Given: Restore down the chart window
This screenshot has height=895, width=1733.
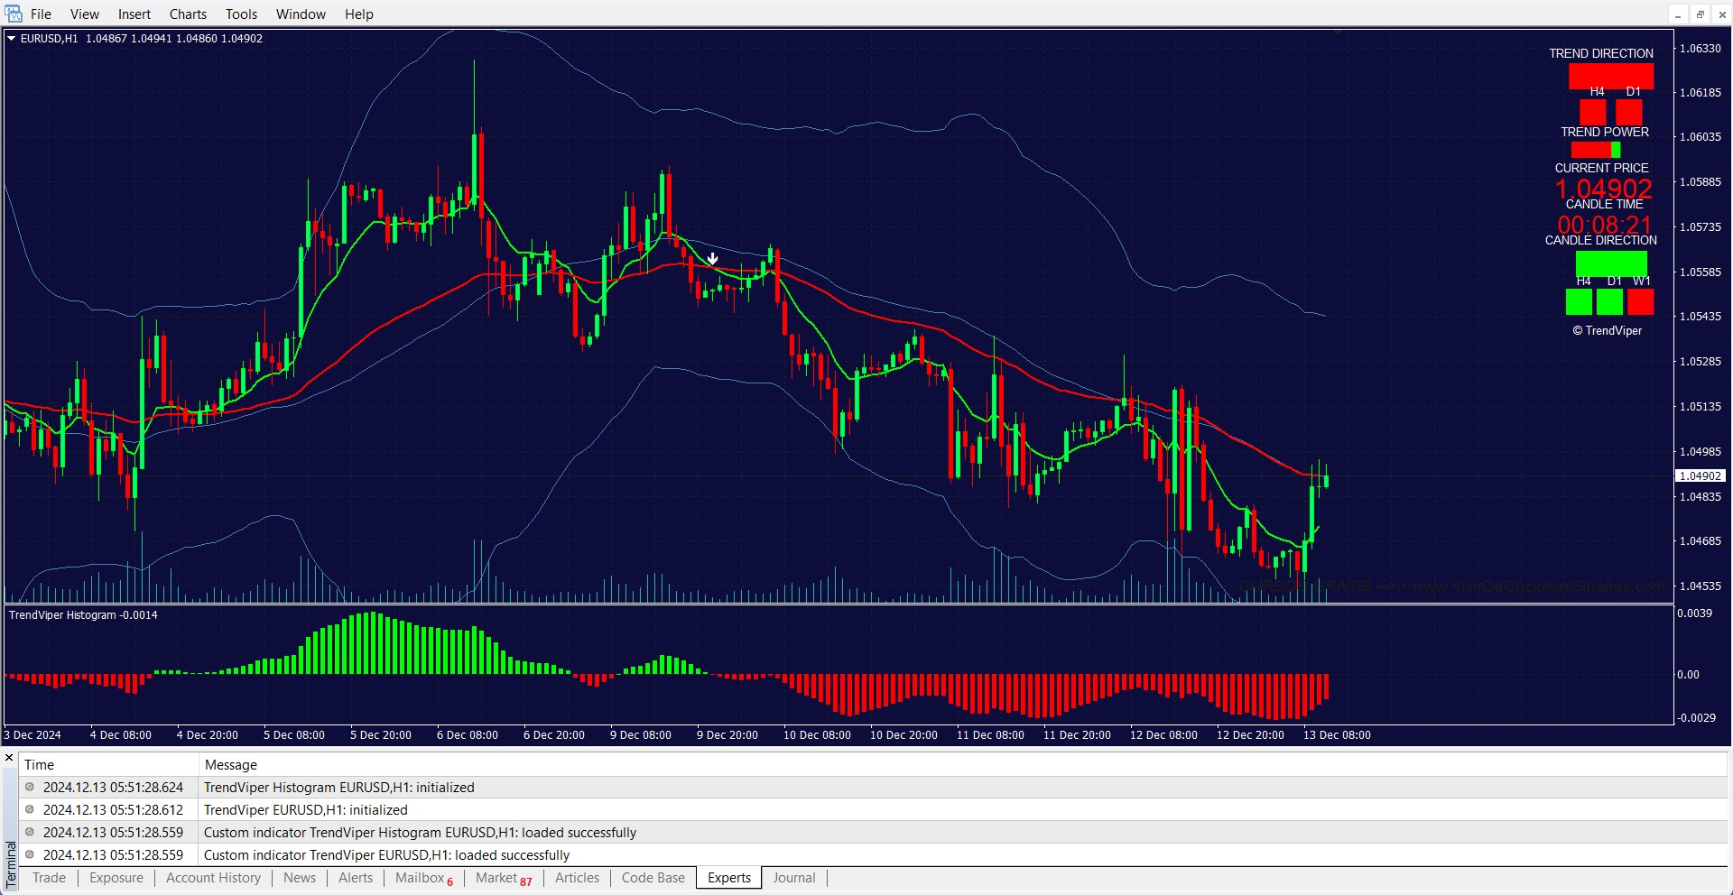Looking at the screenshot, I should point(1700,14).
